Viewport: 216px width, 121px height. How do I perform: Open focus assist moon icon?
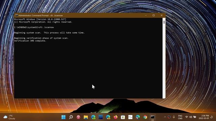tap(212, 117)
